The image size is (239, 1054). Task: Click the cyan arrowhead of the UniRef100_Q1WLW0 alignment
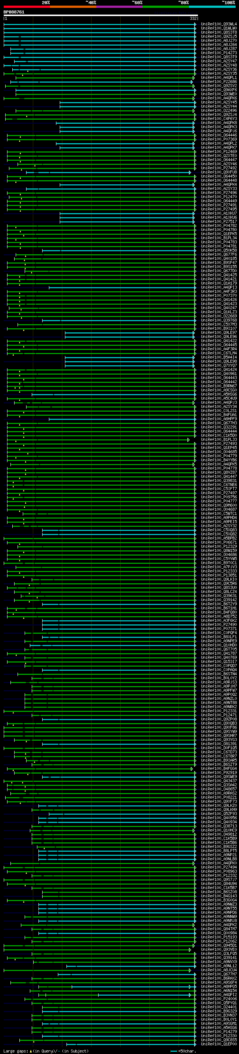pos(196,28)
